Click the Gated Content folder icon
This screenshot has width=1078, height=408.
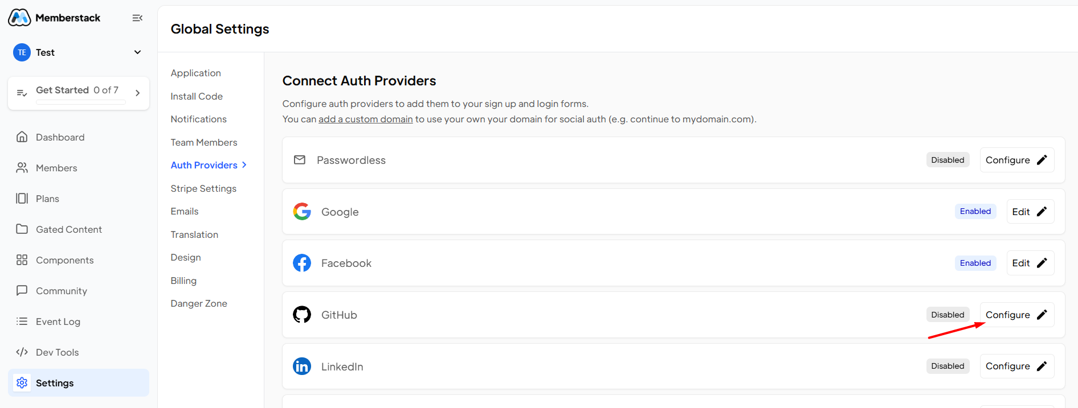22,229
